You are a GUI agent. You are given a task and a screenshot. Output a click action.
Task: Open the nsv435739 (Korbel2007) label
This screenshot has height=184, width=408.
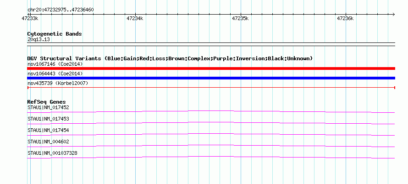58,84
